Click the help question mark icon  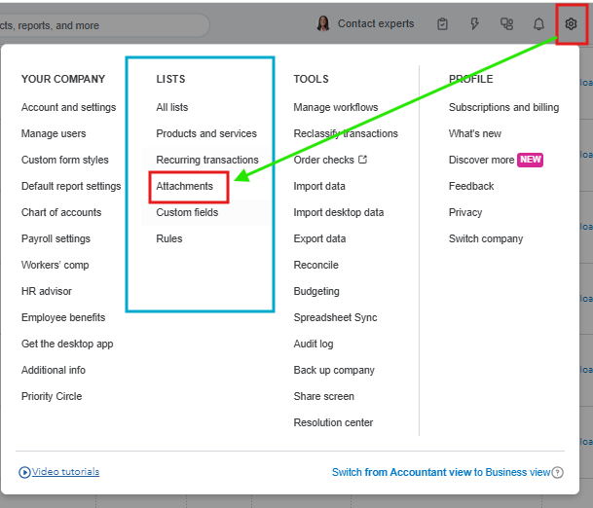557,472
